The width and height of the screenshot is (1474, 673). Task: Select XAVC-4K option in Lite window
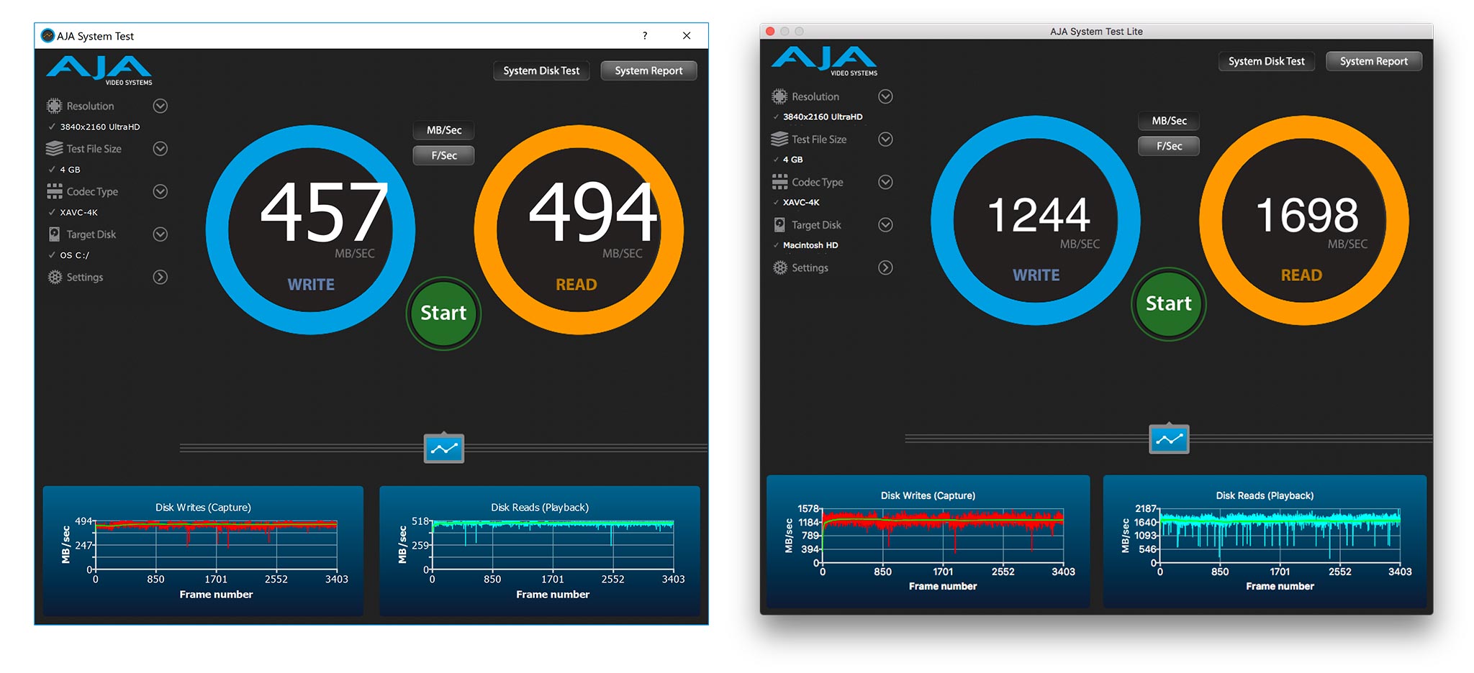point(801,203)
